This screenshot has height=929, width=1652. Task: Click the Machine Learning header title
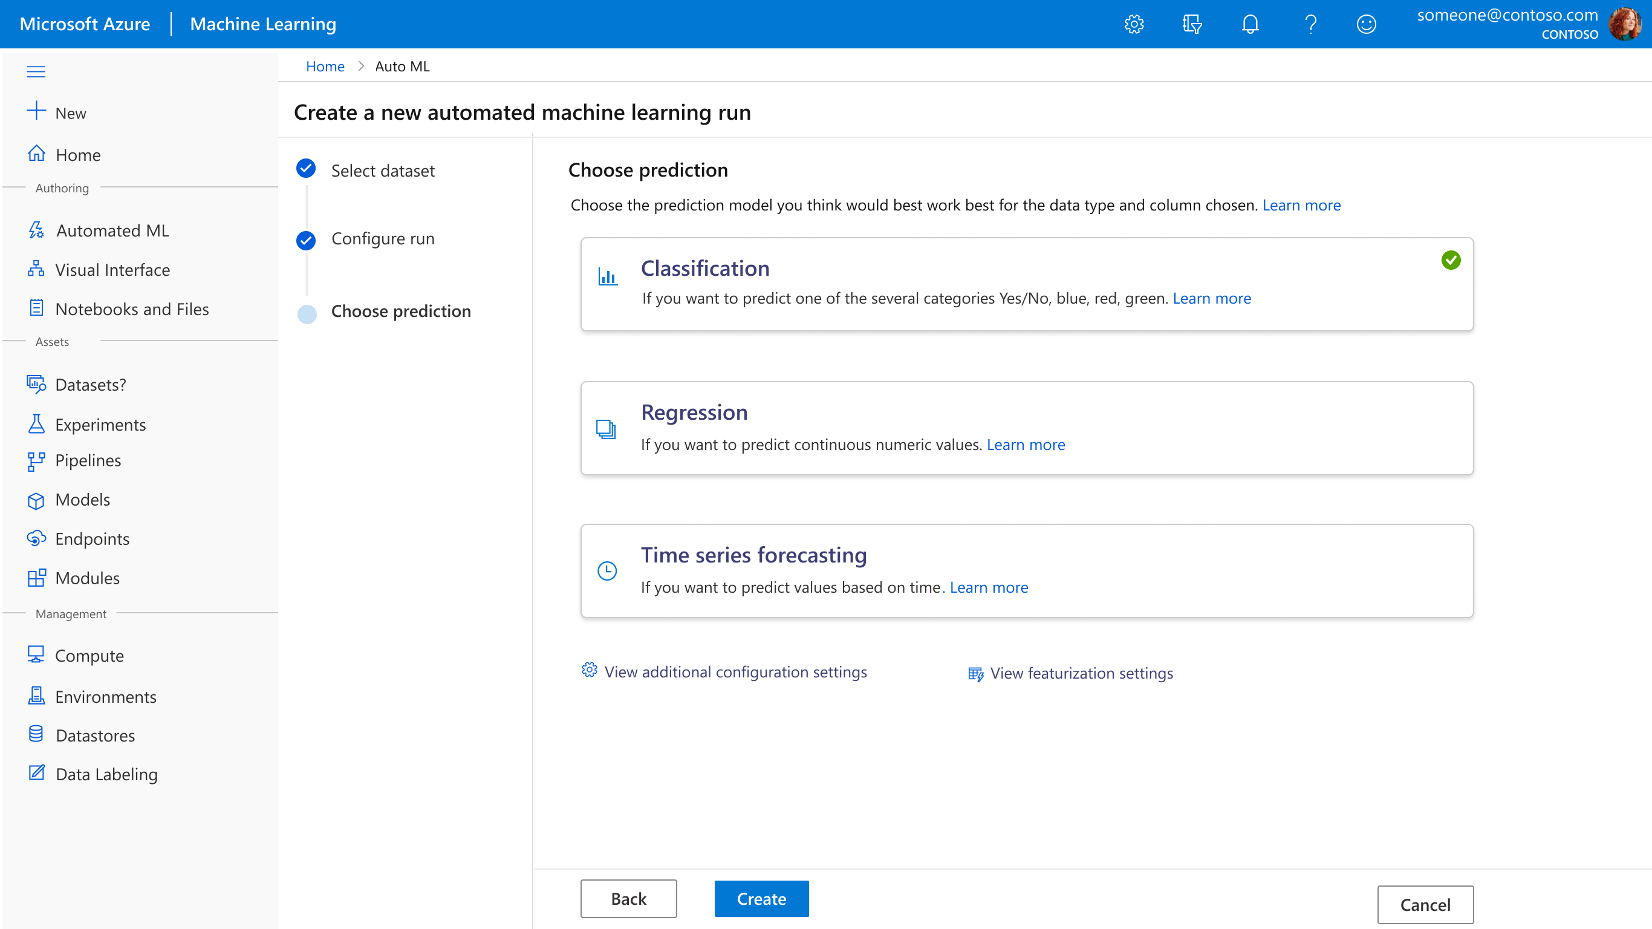tap(263, 24)
